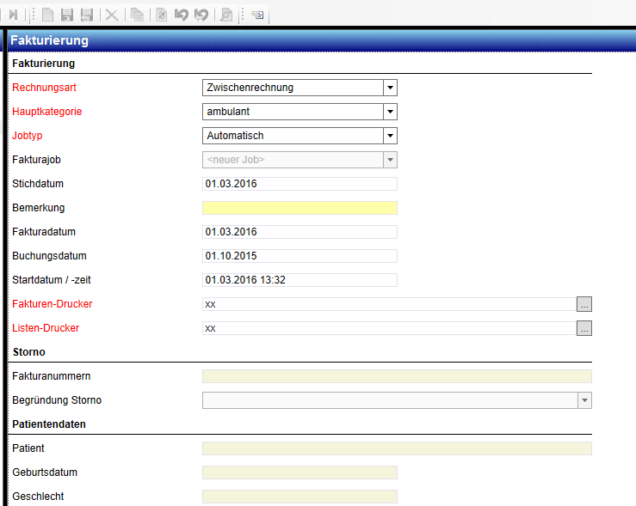Click the Startdatum / -zeit field
The height and width of the screenshot is (506, 636).
click(299, 280)
